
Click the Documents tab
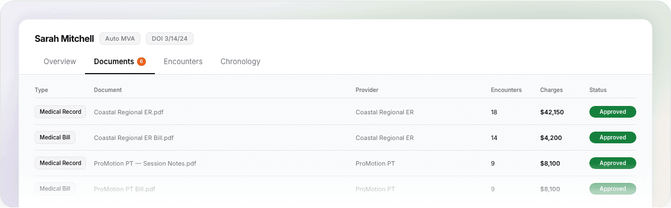click(114, 61)
